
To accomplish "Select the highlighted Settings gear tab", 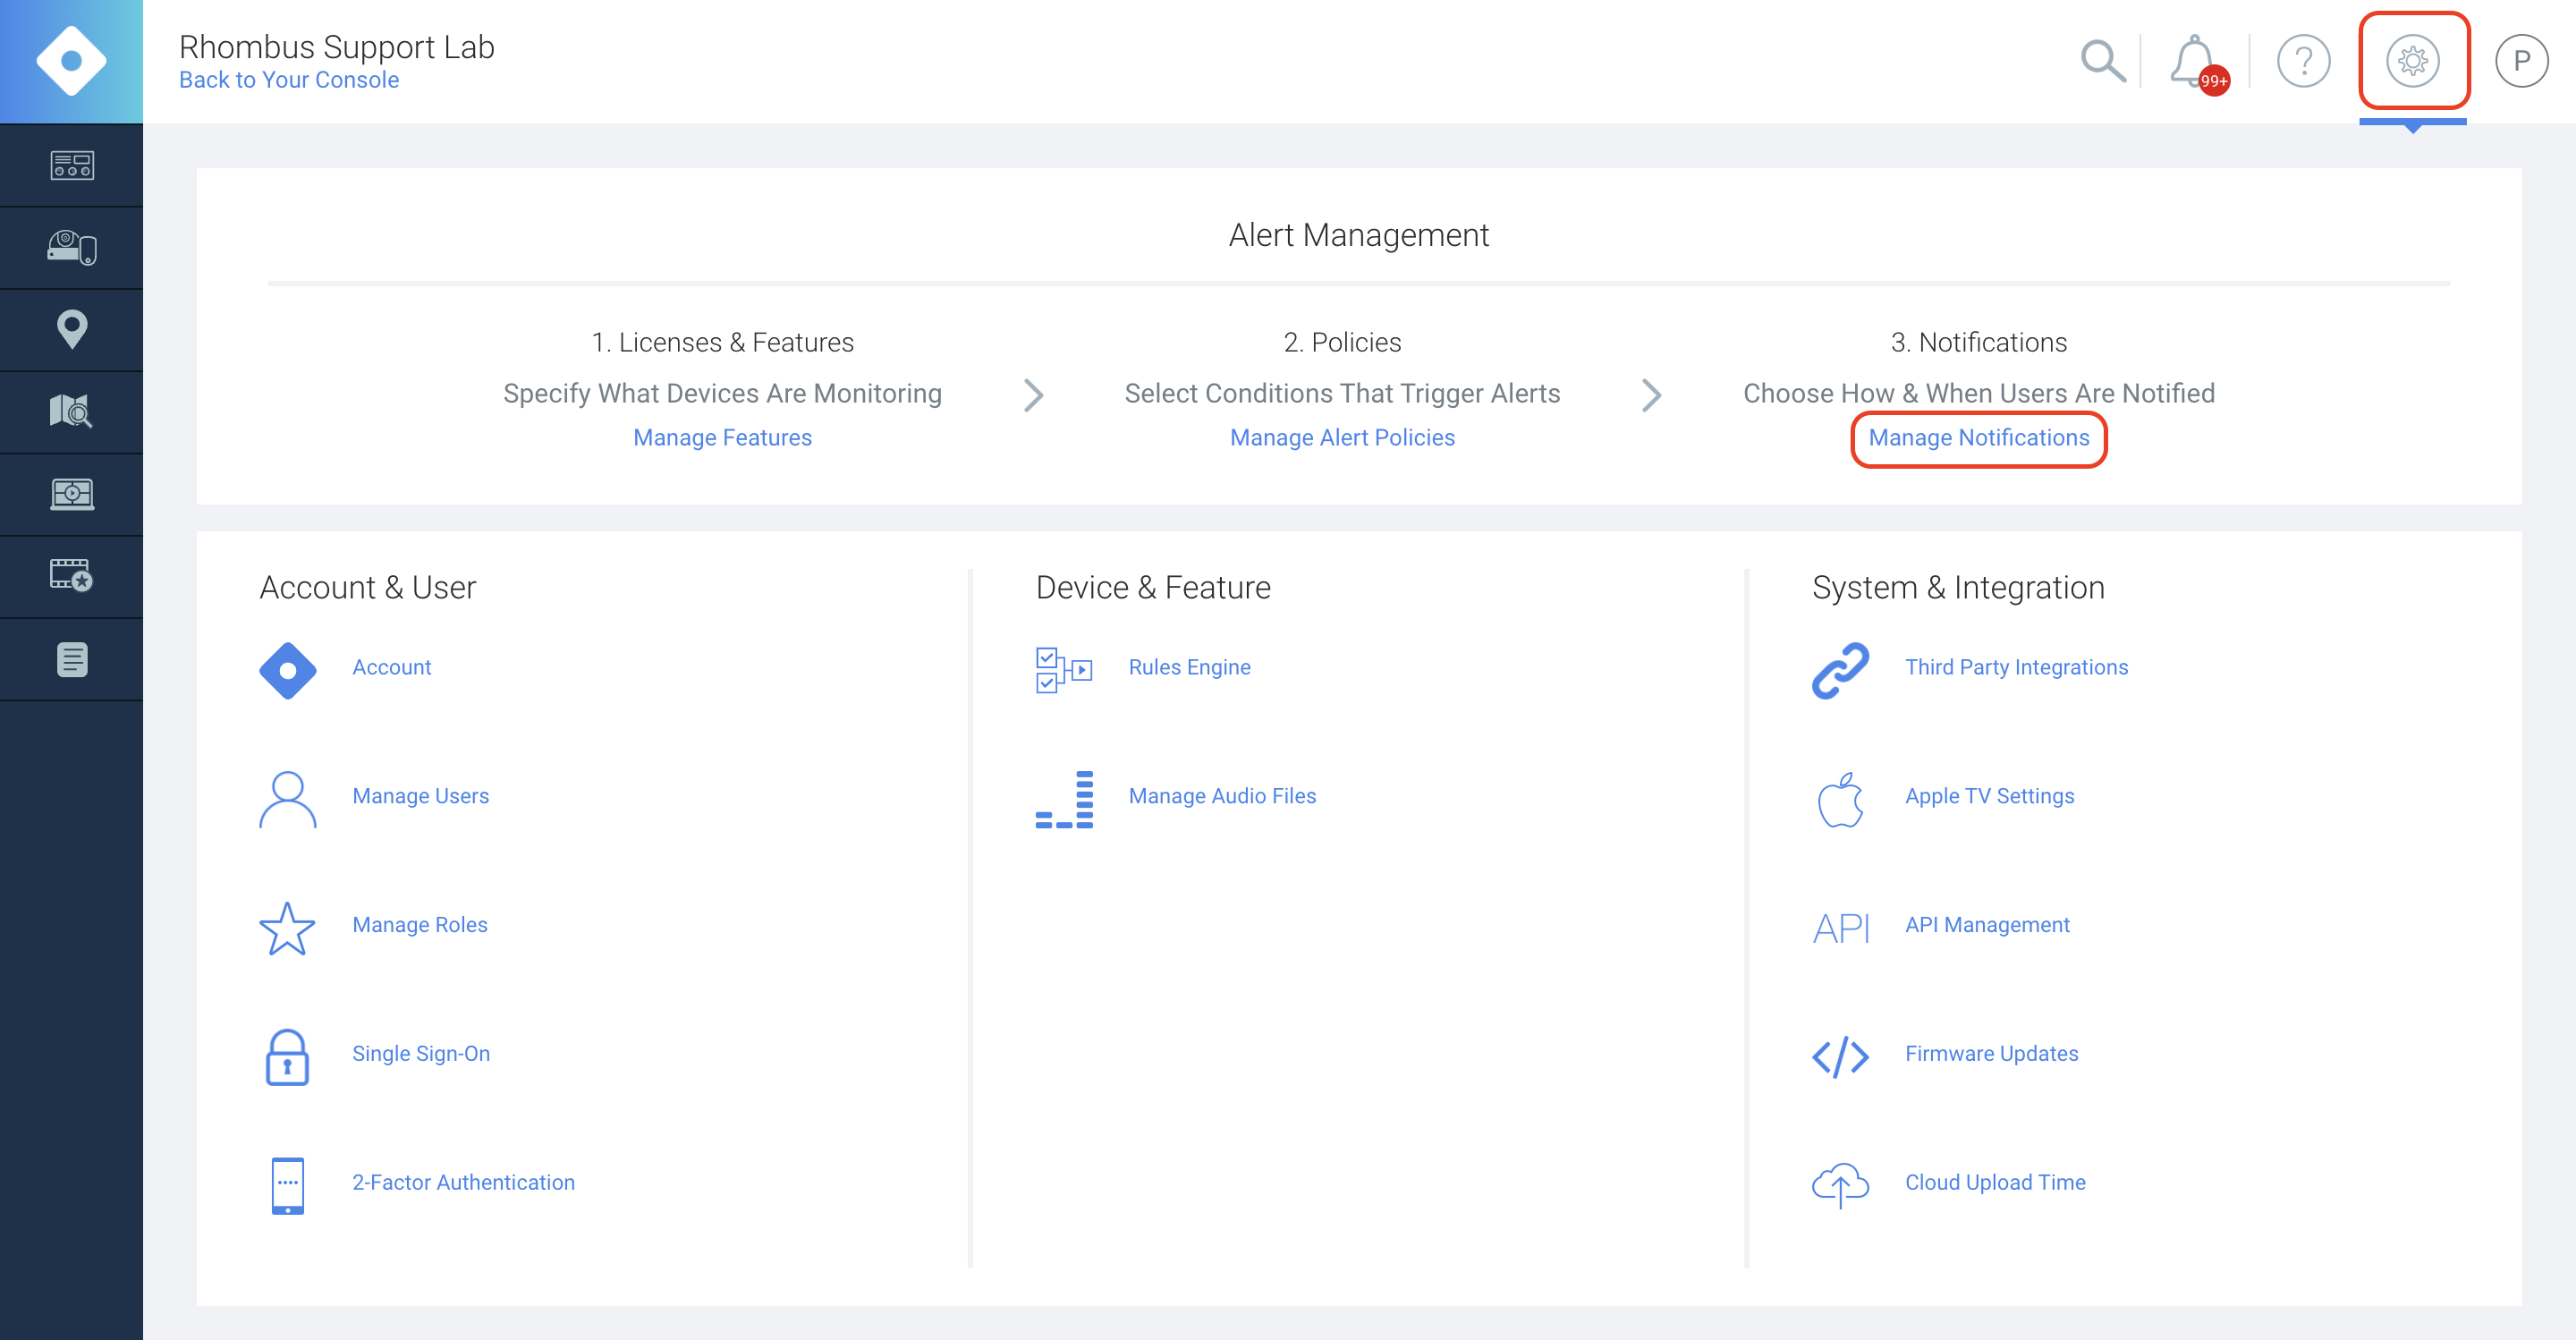I will point(2414,61).
